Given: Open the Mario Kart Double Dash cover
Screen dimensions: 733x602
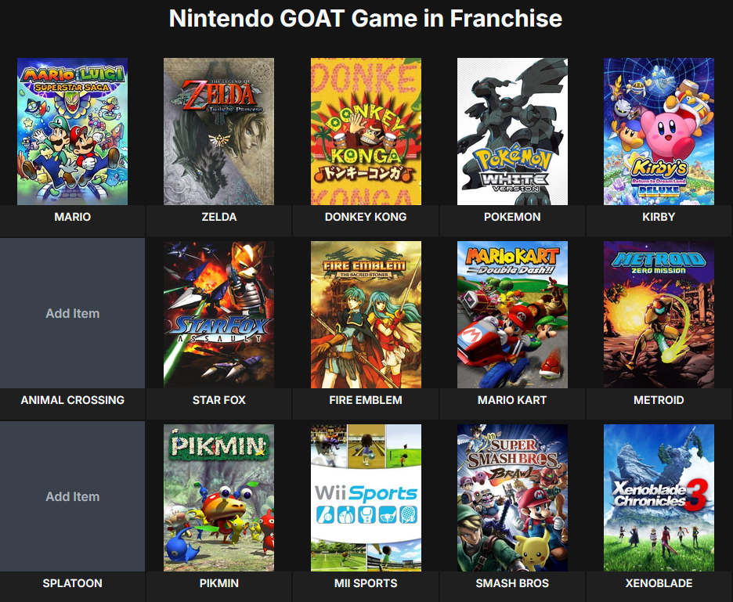Looking at the screenshot, I should pos(512,315).
